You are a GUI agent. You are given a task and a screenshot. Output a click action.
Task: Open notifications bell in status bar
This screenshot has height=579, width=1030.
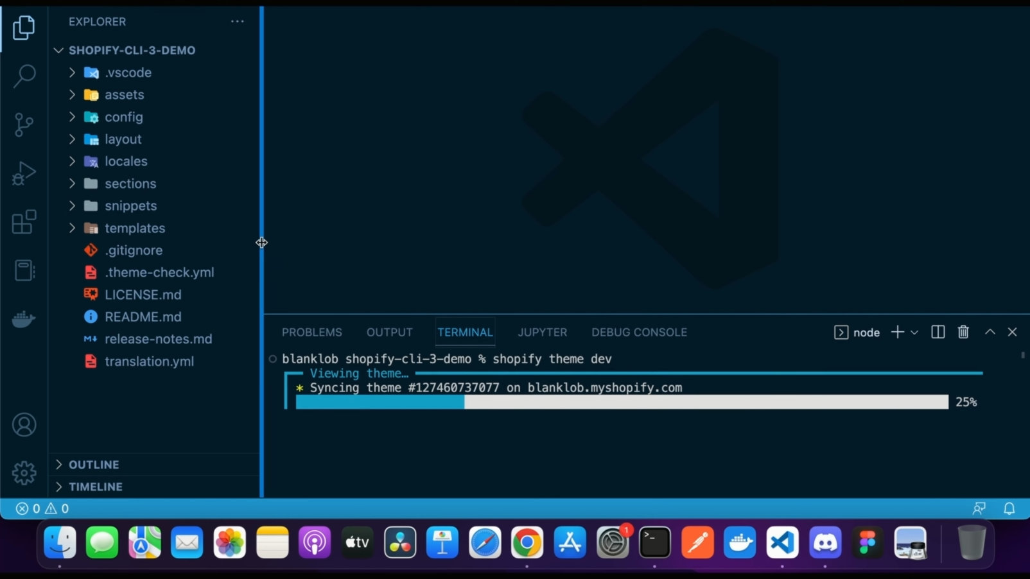click(x=1009, y=508)
